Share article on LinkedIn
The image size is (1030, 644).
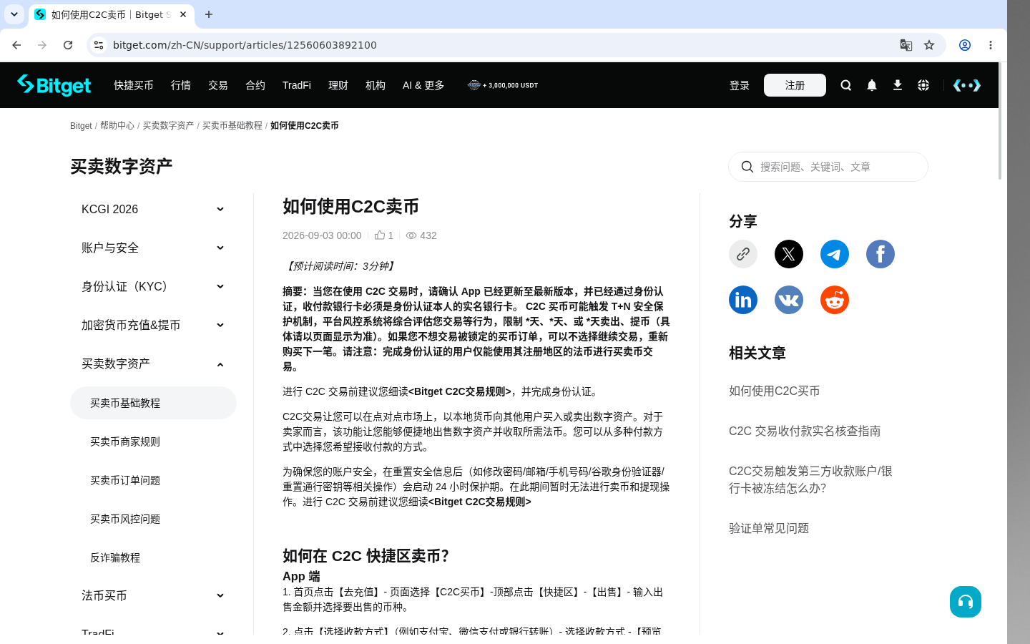pos(743,300)
